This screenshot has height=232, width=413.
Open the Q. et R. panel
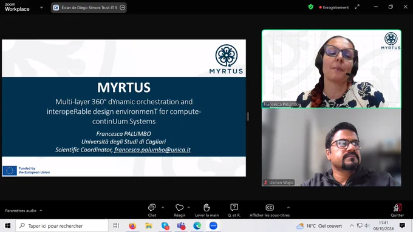point(234,210)
